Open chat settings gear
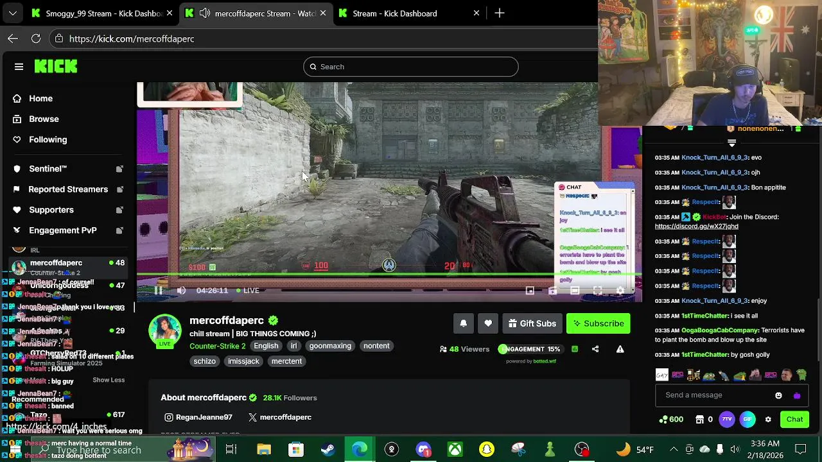This screenshot has width=822, height=462. [768, 420]
